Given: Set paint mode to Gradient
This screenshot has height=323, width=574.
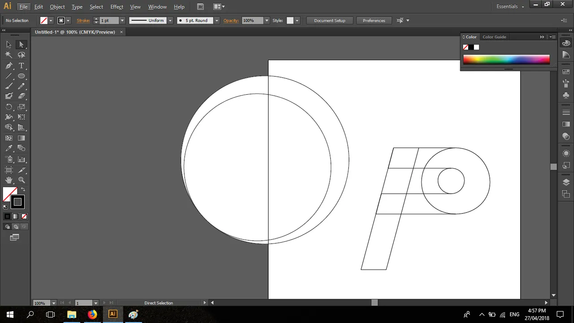Looking at the screenshot, I should [16, 216].
